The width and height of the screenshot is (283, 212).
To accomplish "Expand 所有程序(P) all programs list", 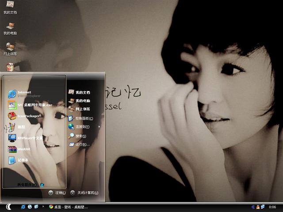I will click(x=31, y=185).
